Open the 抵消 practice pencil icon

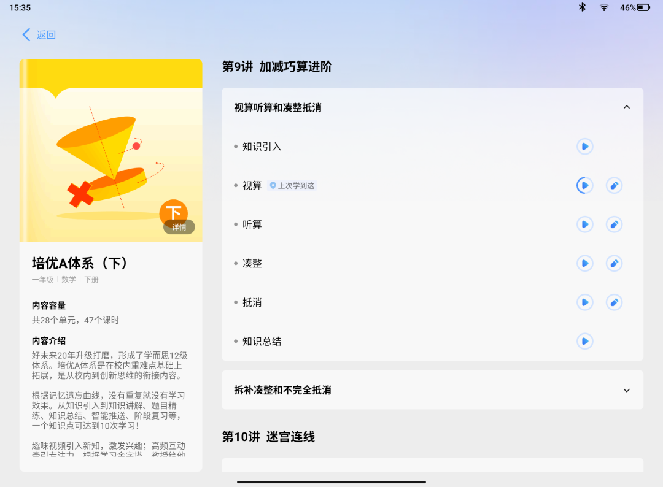click(x=614, y=302)
